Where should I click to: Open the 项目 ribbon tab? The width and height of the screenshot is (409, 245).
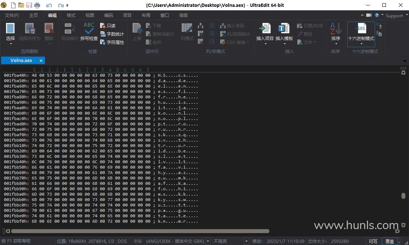[127, 15]
